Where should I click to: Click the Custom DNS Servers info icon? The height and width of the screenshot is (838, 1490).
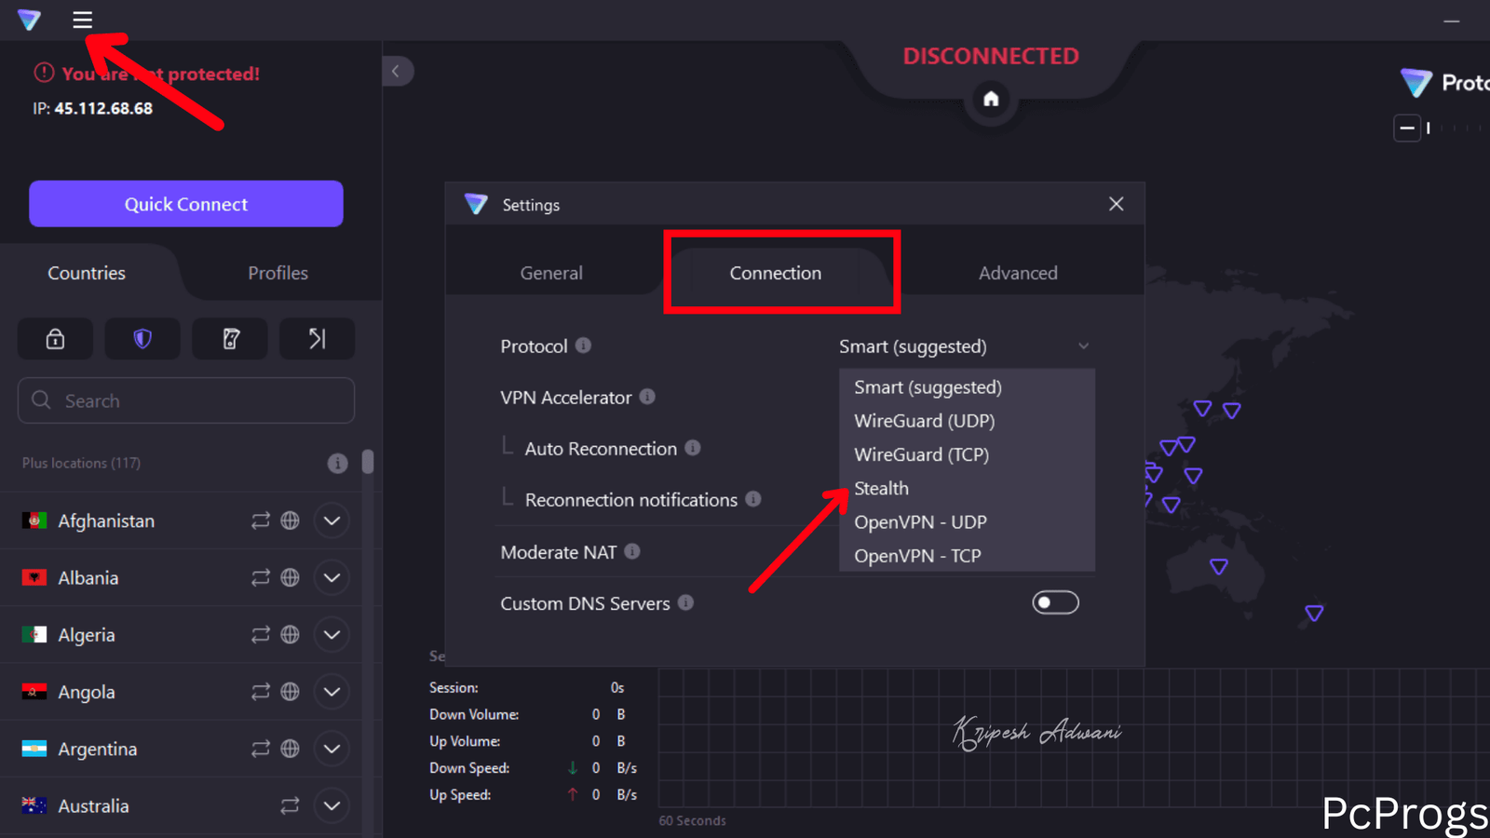click(685, 602)
